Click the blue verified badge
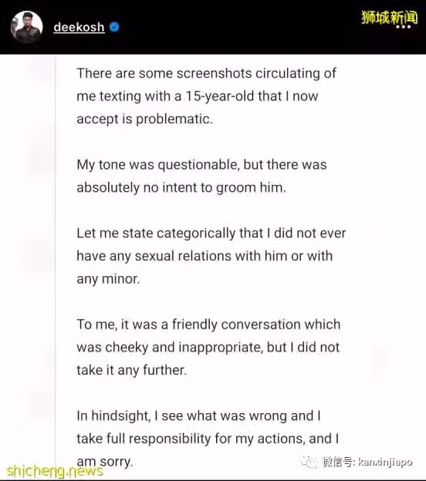 tap(114, 27)
